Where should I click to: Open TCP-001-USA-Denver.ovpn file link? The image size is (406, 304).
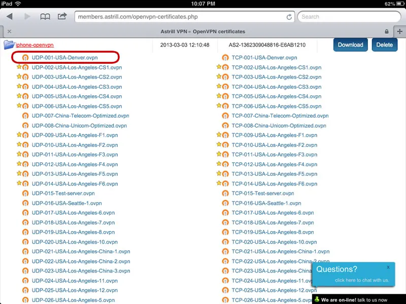[264, 58]
